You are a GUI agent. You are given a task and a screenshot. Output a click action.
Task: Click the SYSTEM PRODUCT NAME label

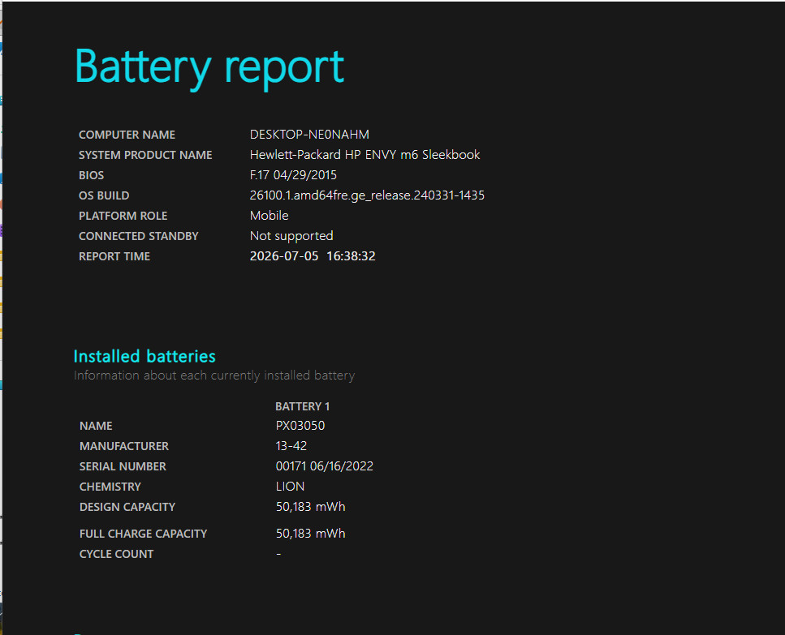click(145, 155)
